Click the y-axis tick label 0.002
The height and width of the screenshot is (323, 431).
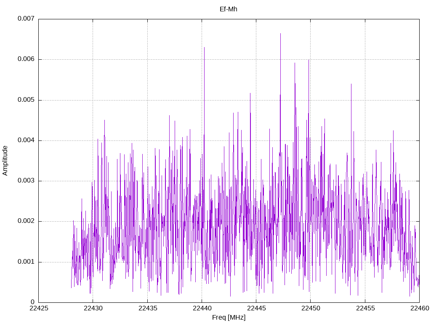point(26,221)
